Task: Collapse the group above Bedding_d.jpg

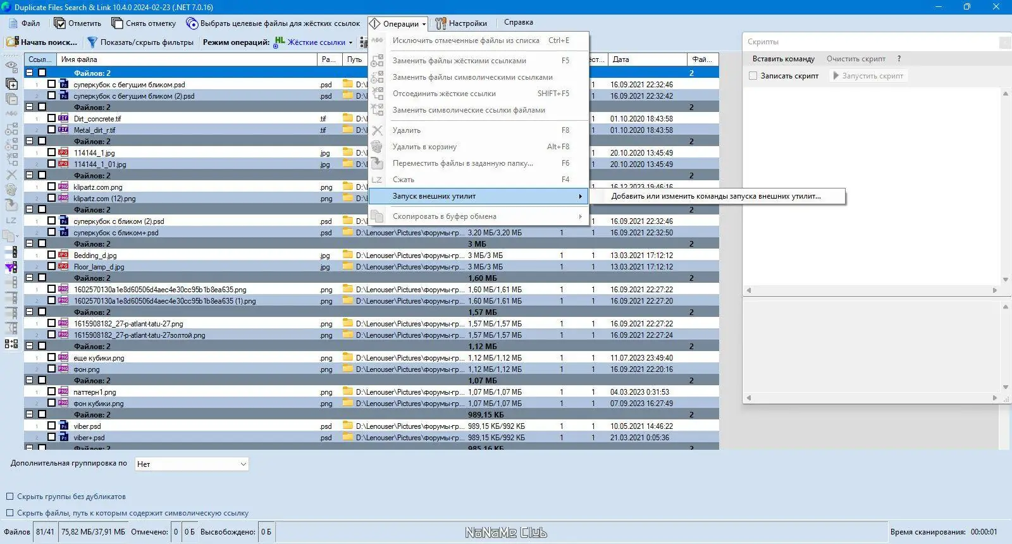Action: [29, 244]
